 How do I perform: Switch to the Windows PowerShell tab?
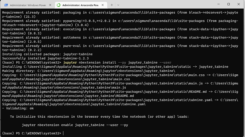point(28,5)
